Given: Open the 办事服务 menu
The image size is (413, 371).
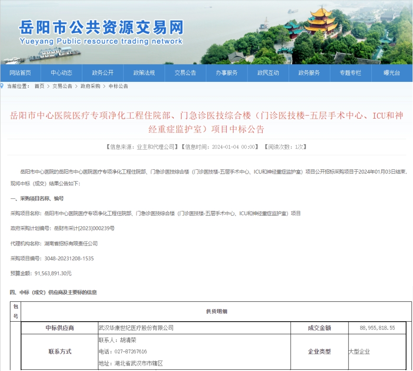Looking at the screenshot, I should (227, 73).
